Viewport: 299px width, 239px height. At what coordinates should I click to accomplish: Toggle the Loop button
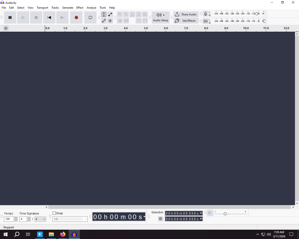click(90, 18)
